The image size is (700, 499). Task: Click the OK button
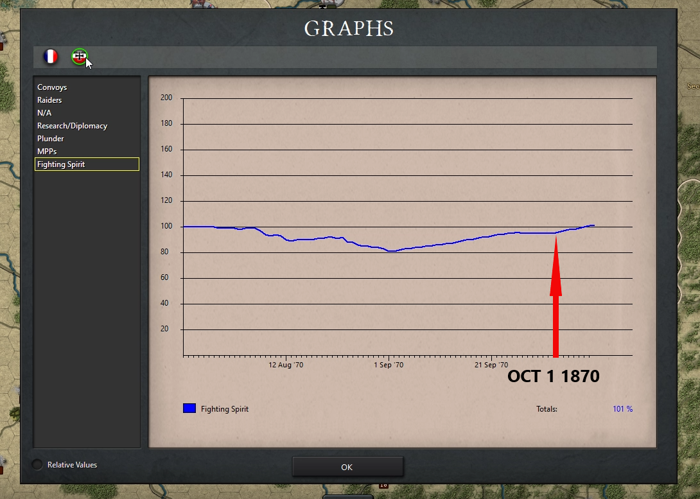pyautogui.click(x=347, y=467)
